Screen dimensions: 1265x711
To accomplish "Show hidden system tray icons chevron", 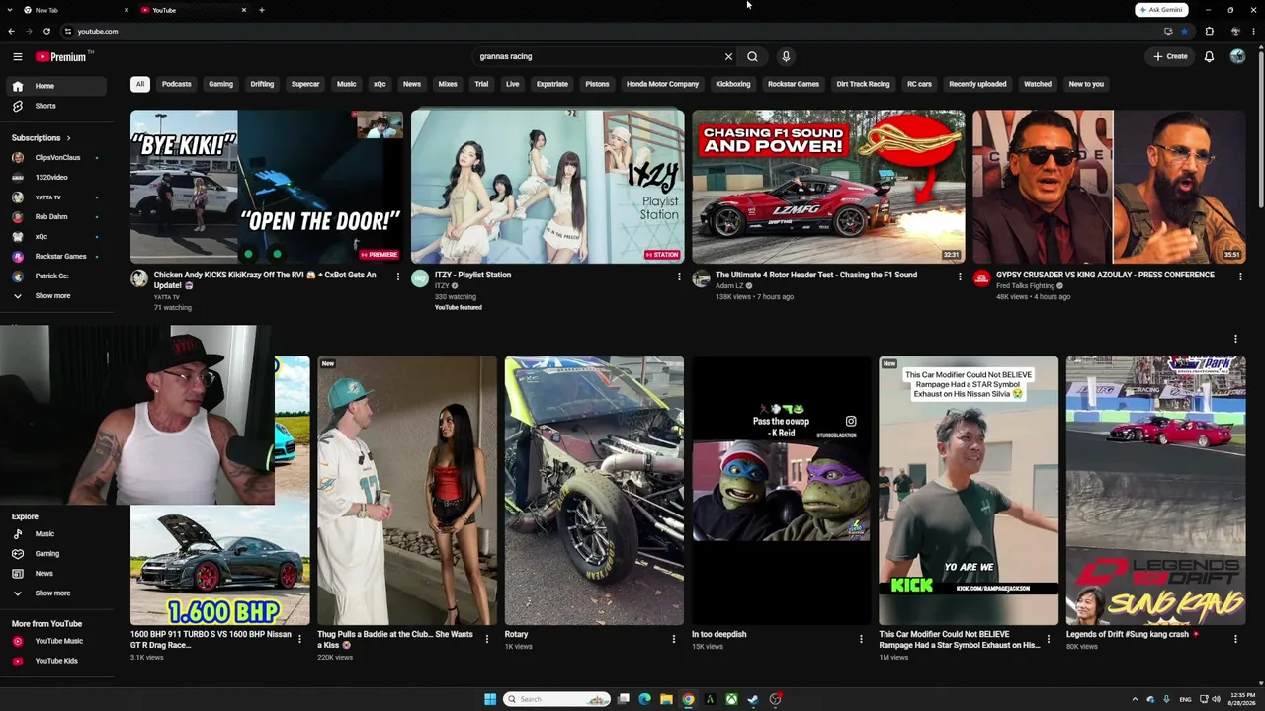I will 1135,699.
